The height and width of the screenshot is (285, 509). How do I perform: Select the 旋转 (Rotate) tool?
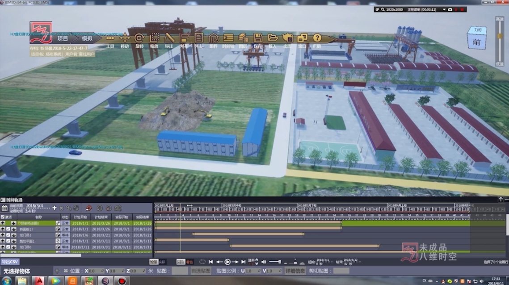coord(139,38)
